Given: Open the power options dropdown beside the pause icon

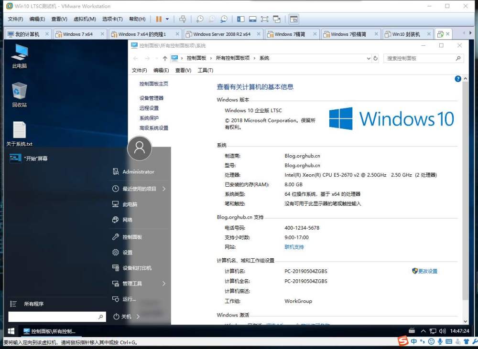Looking at the screenshot, I should coord(167,19).
